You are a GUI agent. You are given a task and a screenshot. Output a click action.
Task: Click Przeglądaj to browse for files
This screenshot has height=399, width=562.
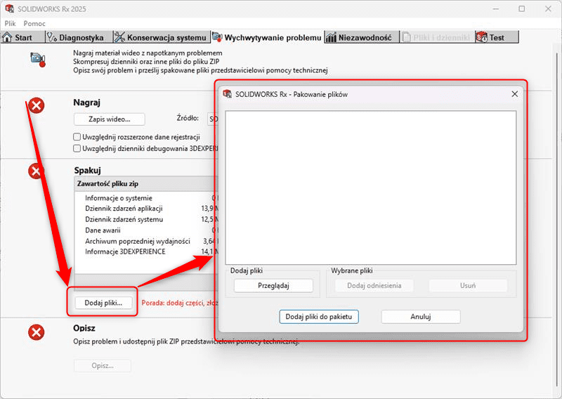point(273,285)
